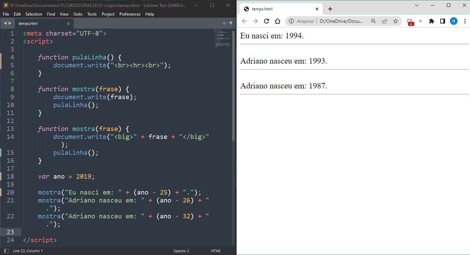
Task: Open the Goto menu
Action: point(78,14)
